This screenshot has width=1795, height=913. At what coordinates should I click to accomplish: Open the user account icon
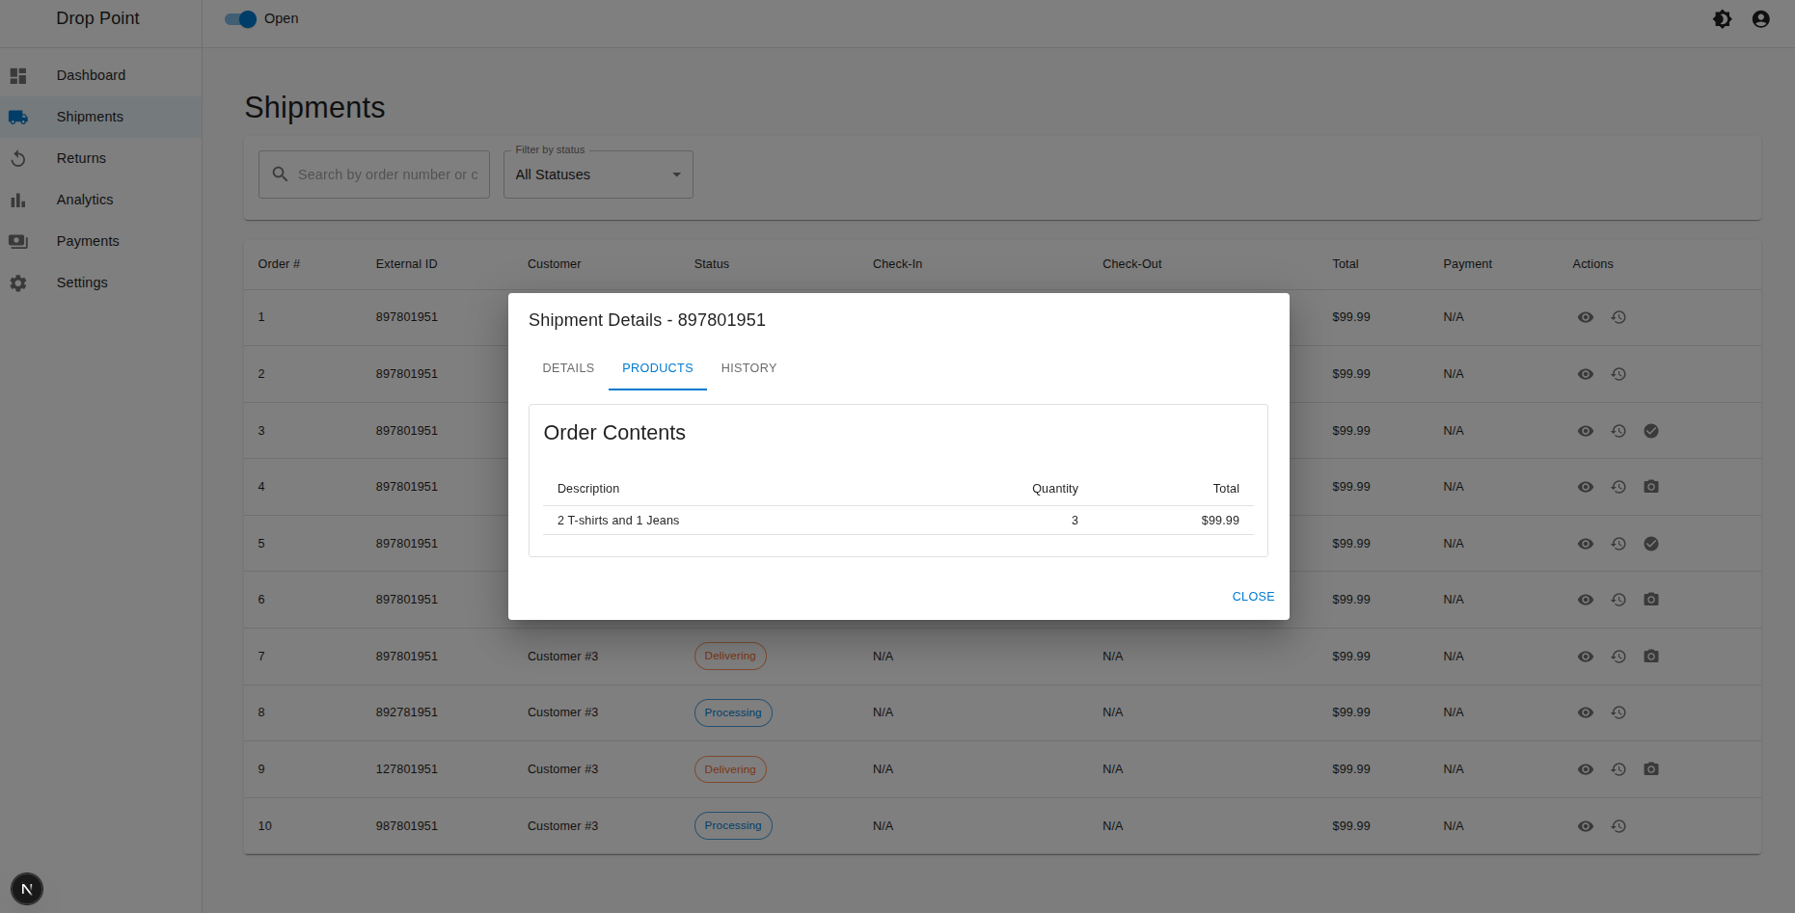[1760, 19]
